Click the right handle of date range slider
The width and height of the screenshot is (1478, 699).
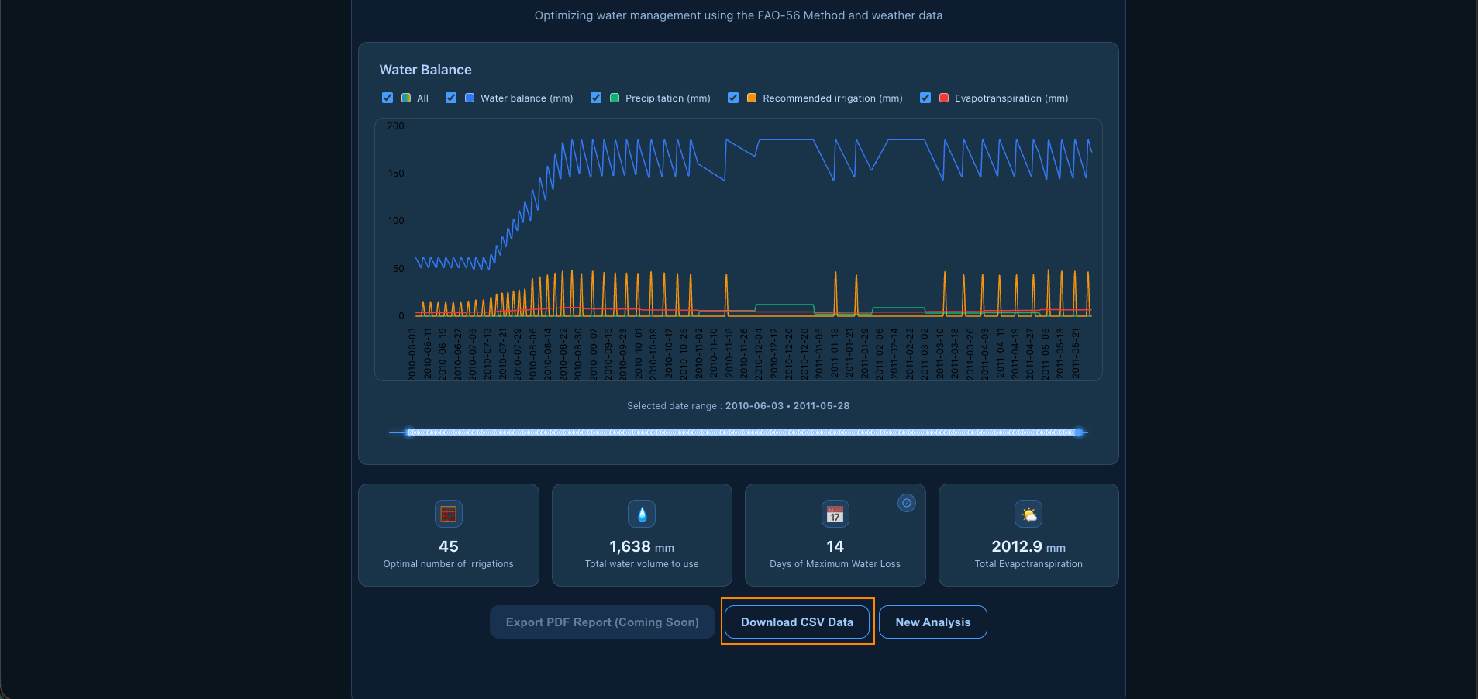click(x=1078, y=432)
